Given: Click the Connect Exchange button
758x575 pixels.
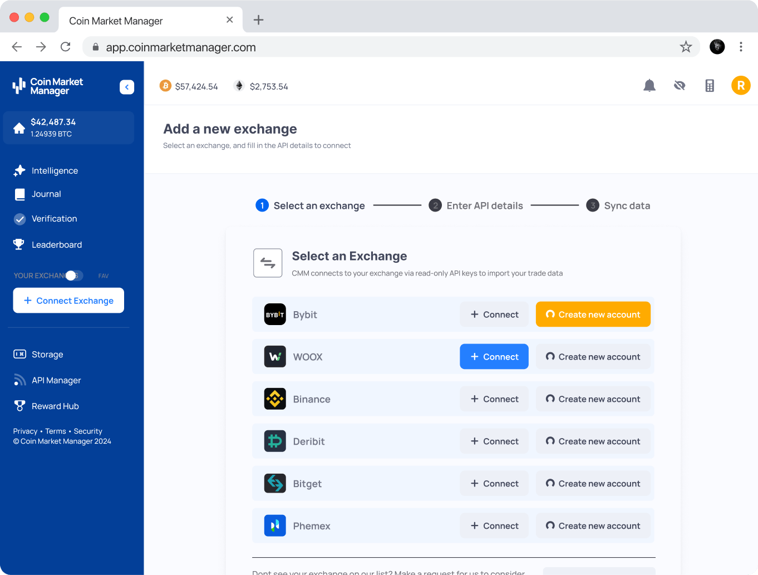Looking at the screenshot, I should [68, 300].
